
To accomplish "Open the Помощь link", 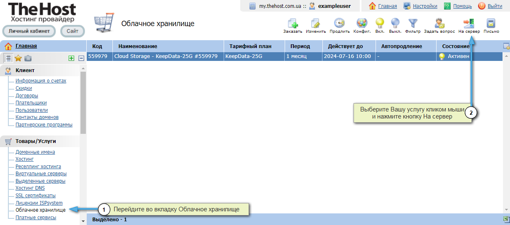I will [462, 6].
